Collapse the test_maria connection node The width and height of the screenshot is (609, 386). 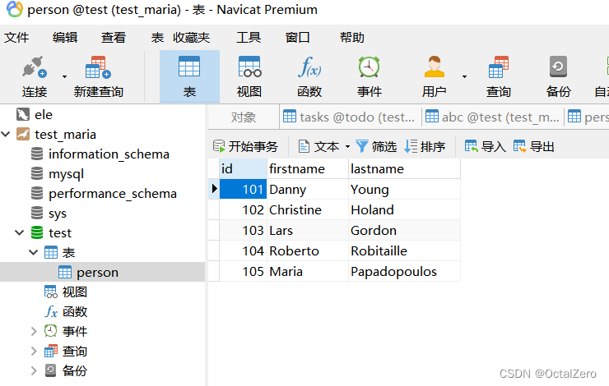6,135
